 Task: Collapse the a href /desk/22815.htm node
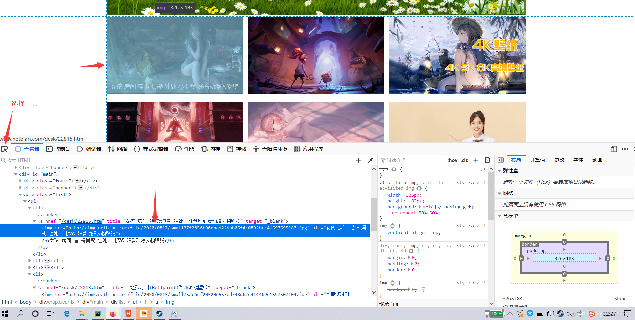[34, 221]
